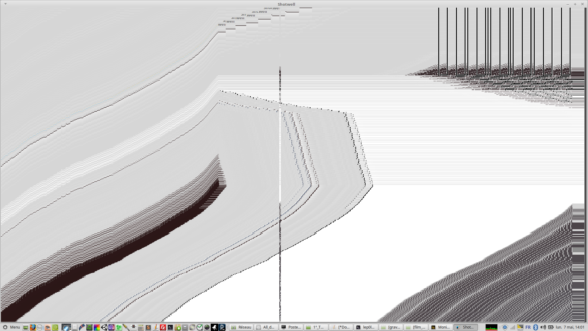Open the calculator launcher icon
Screen dimensions: 588x331
tap(141, 327)
